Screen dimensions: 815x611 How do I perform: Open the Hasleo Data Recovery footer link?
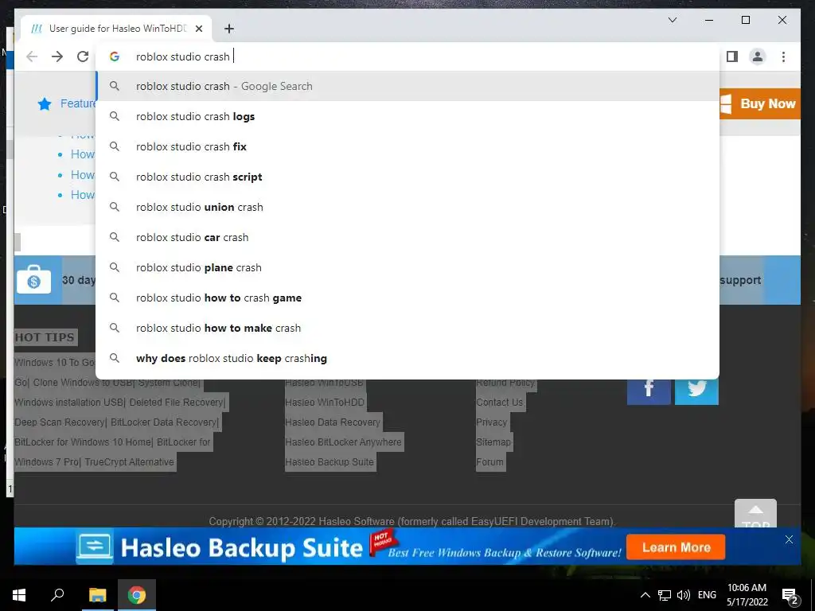coord(333,422)
